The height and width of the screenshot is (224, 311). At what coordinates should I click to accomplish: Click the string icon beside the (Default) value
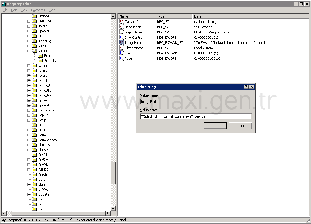(121, 21)
